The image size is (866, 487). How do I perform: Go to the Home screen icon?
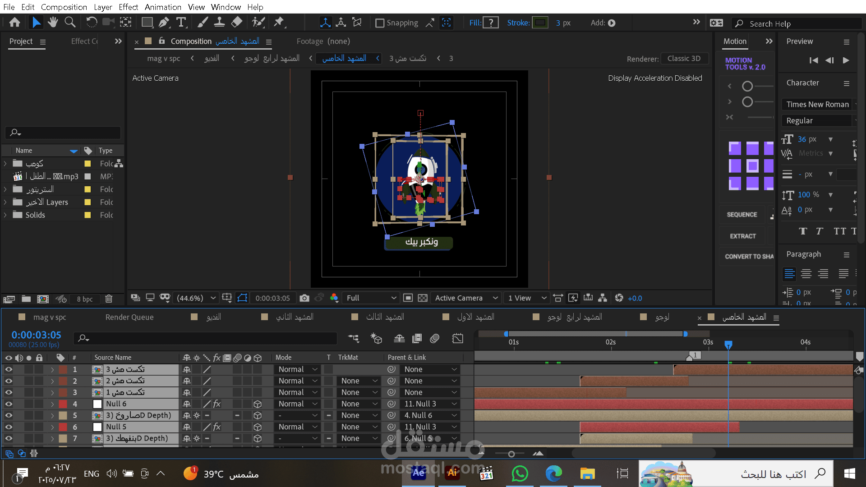point(14,22)
